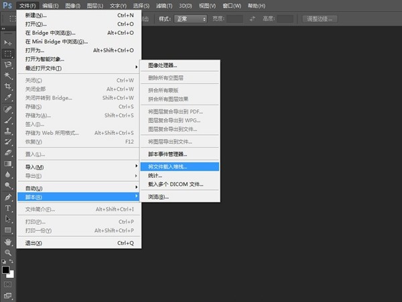Select the Brush tool
This screenshot has height=302, width=402.
pos(7,120)
